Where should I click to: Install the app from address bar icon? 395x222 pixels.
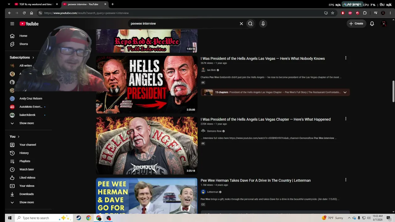tap(326, 13)
